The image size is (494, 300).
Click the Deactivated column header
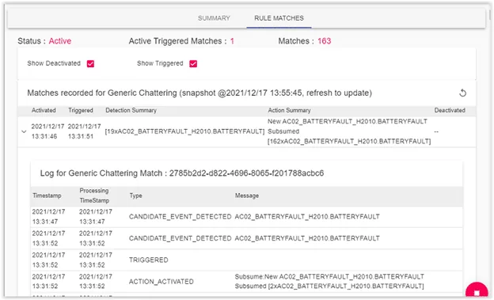(x=450, y=110)
